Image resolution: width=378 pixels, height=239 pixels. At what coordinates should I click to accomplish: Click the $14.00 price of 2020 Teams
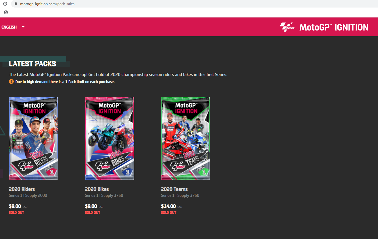[x=168, y=206]
